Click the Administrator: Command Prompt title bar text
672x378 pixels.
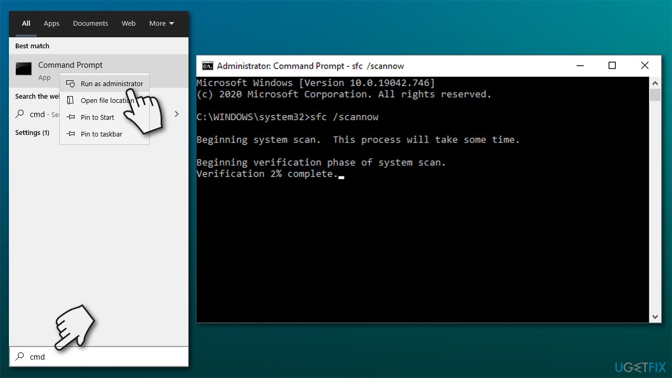tap(310, 66)
